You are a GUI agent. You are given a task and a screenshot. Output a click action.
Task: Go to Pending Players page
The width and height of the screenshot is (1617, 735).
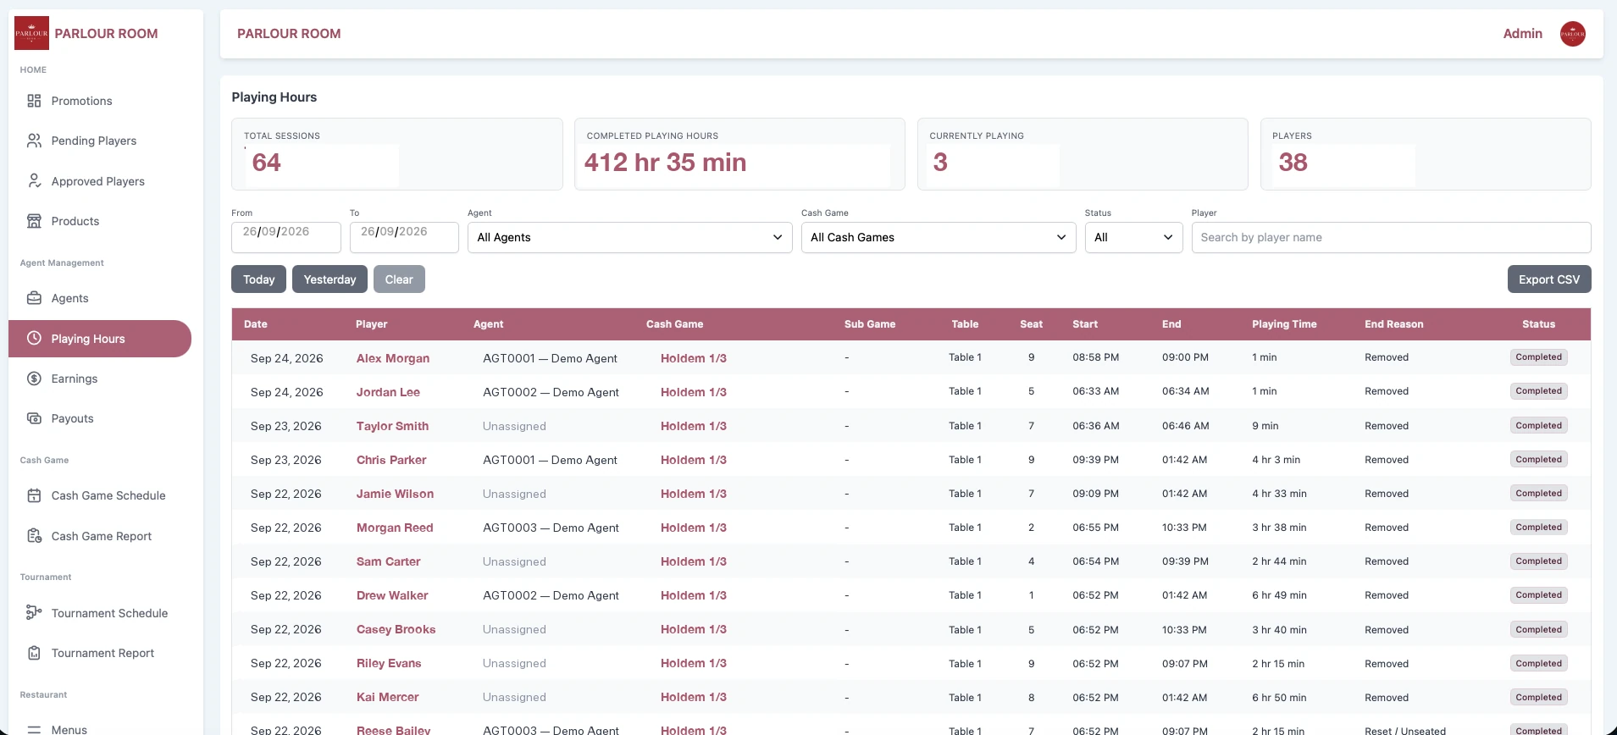[x=93, y=141]
